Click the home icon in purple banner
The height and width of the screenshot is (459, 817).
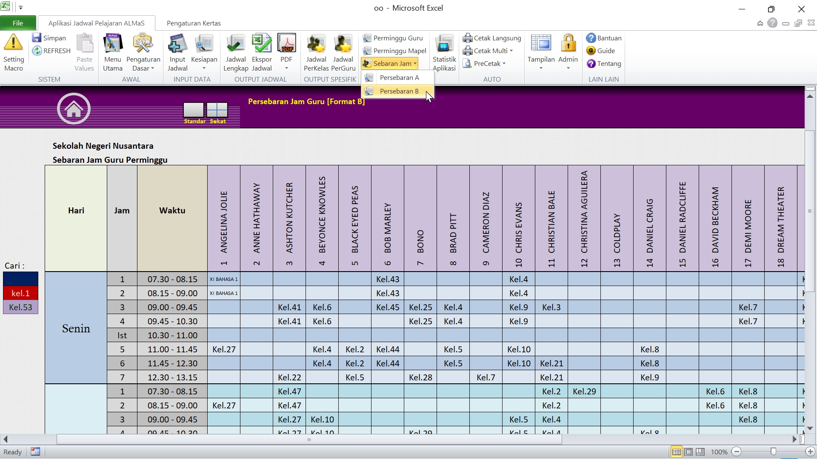tap(74, 109)
